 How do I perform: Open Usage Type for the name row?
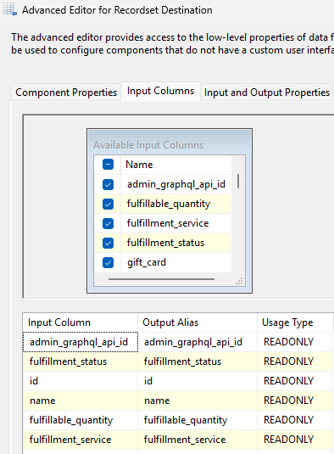pyautogui.click(x=295, y=401)
